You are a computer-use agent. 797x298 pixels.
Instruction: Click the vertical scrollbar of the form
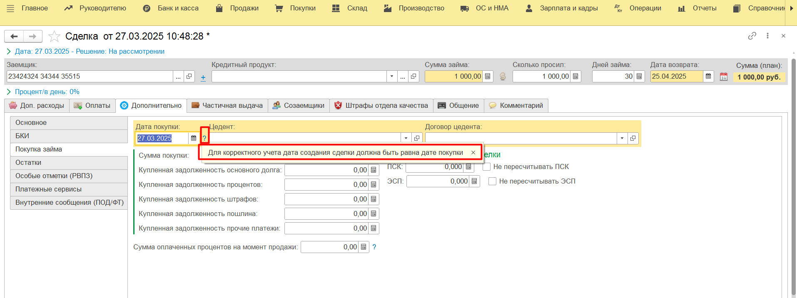[793, 177]
